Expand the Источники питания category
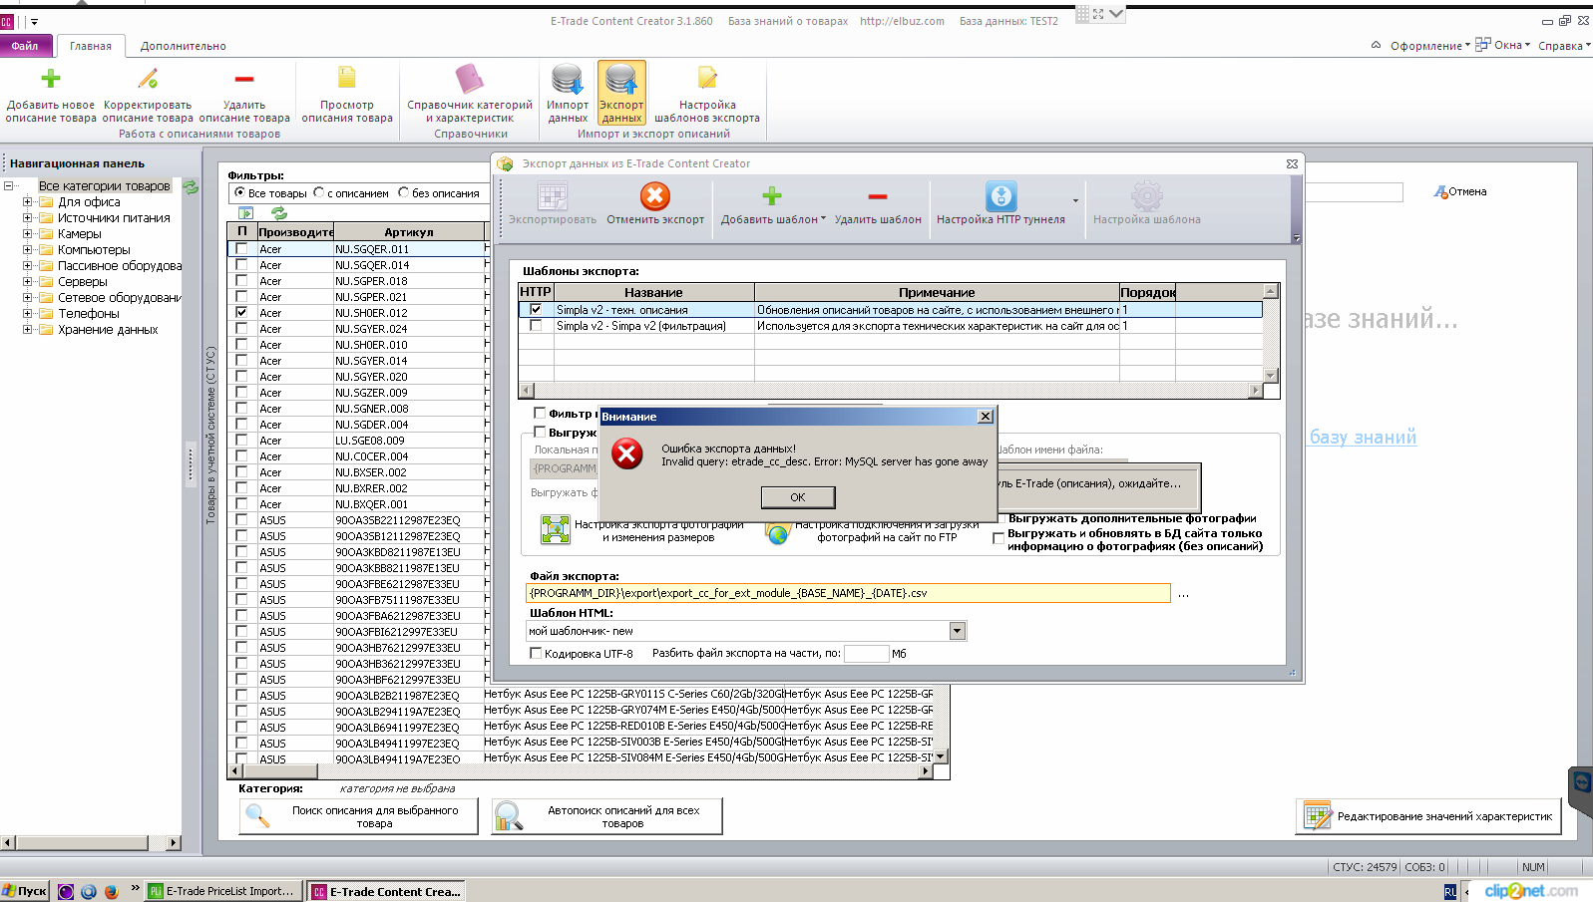Image resolution: width=1593 pixels, height=902 pixels. click(28, 218)
